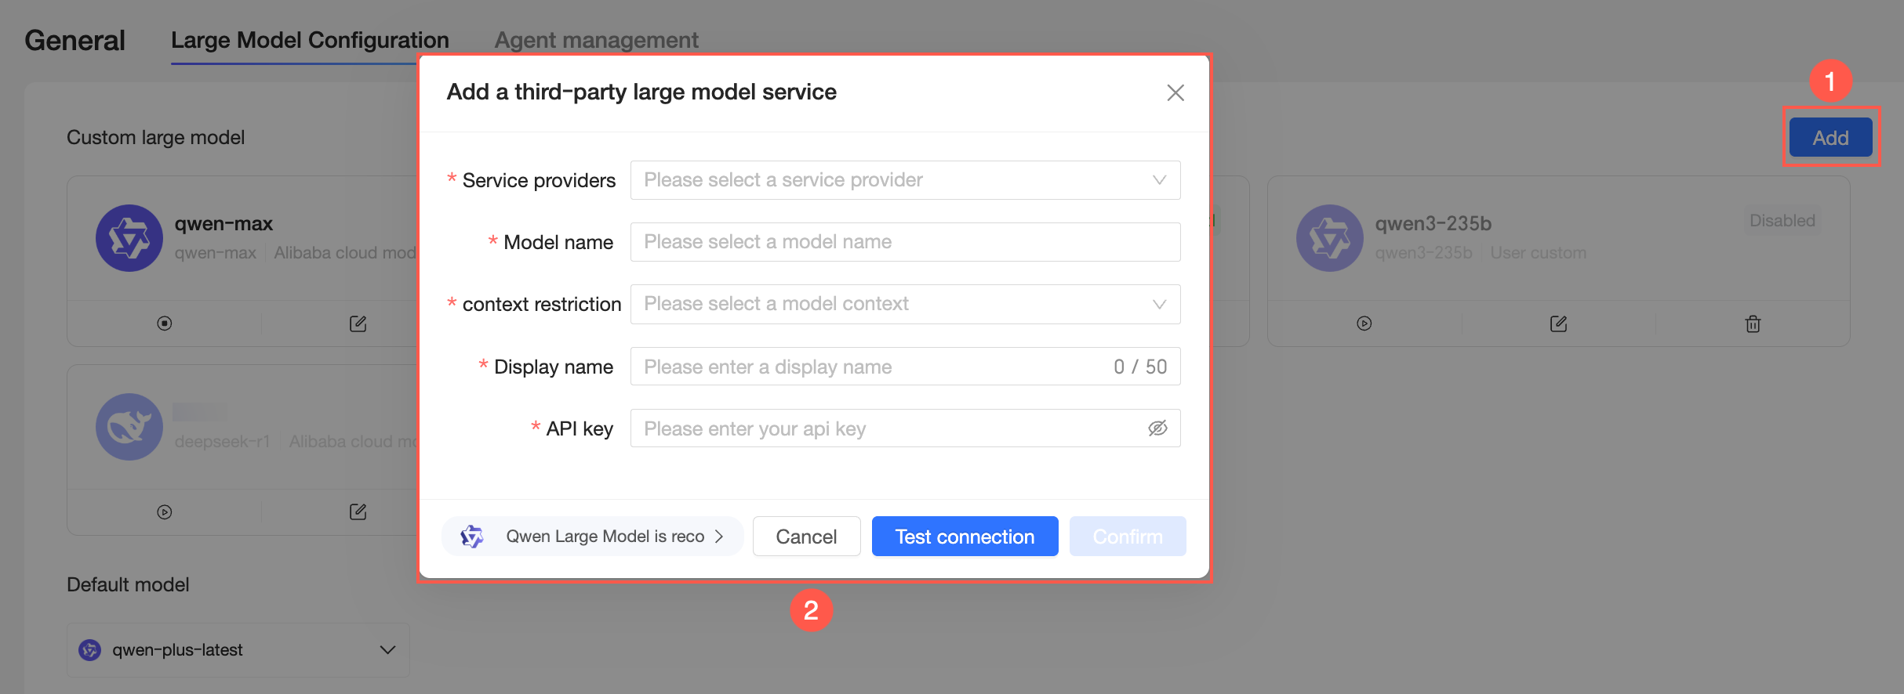This screenshot has width=1904, height=694.
Task: Click the play icon under qwen3-235b card
Action: tap(1364, 324)
